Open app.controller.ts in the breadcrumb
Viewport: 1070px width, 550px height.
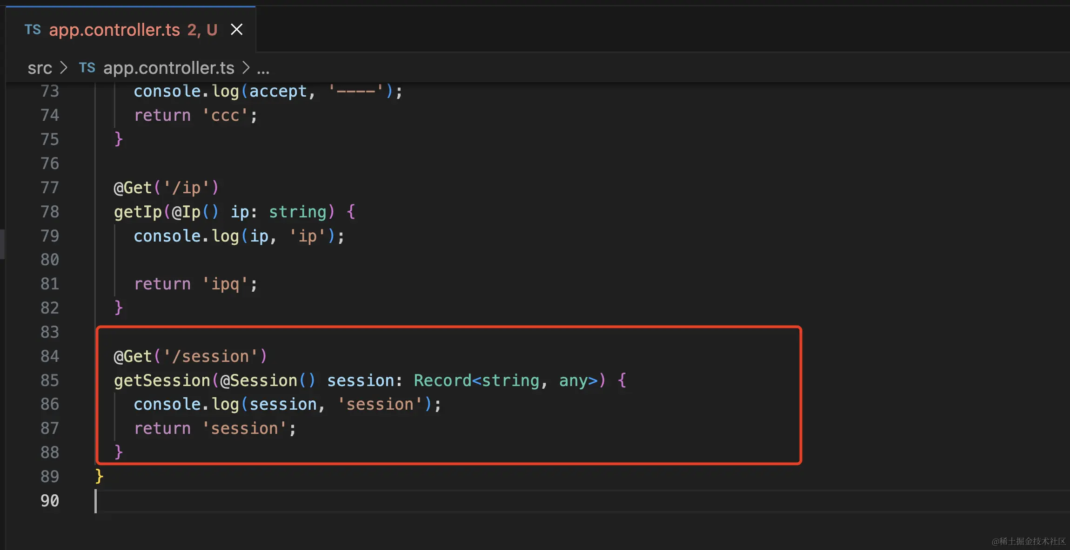[x=168, y=68]
